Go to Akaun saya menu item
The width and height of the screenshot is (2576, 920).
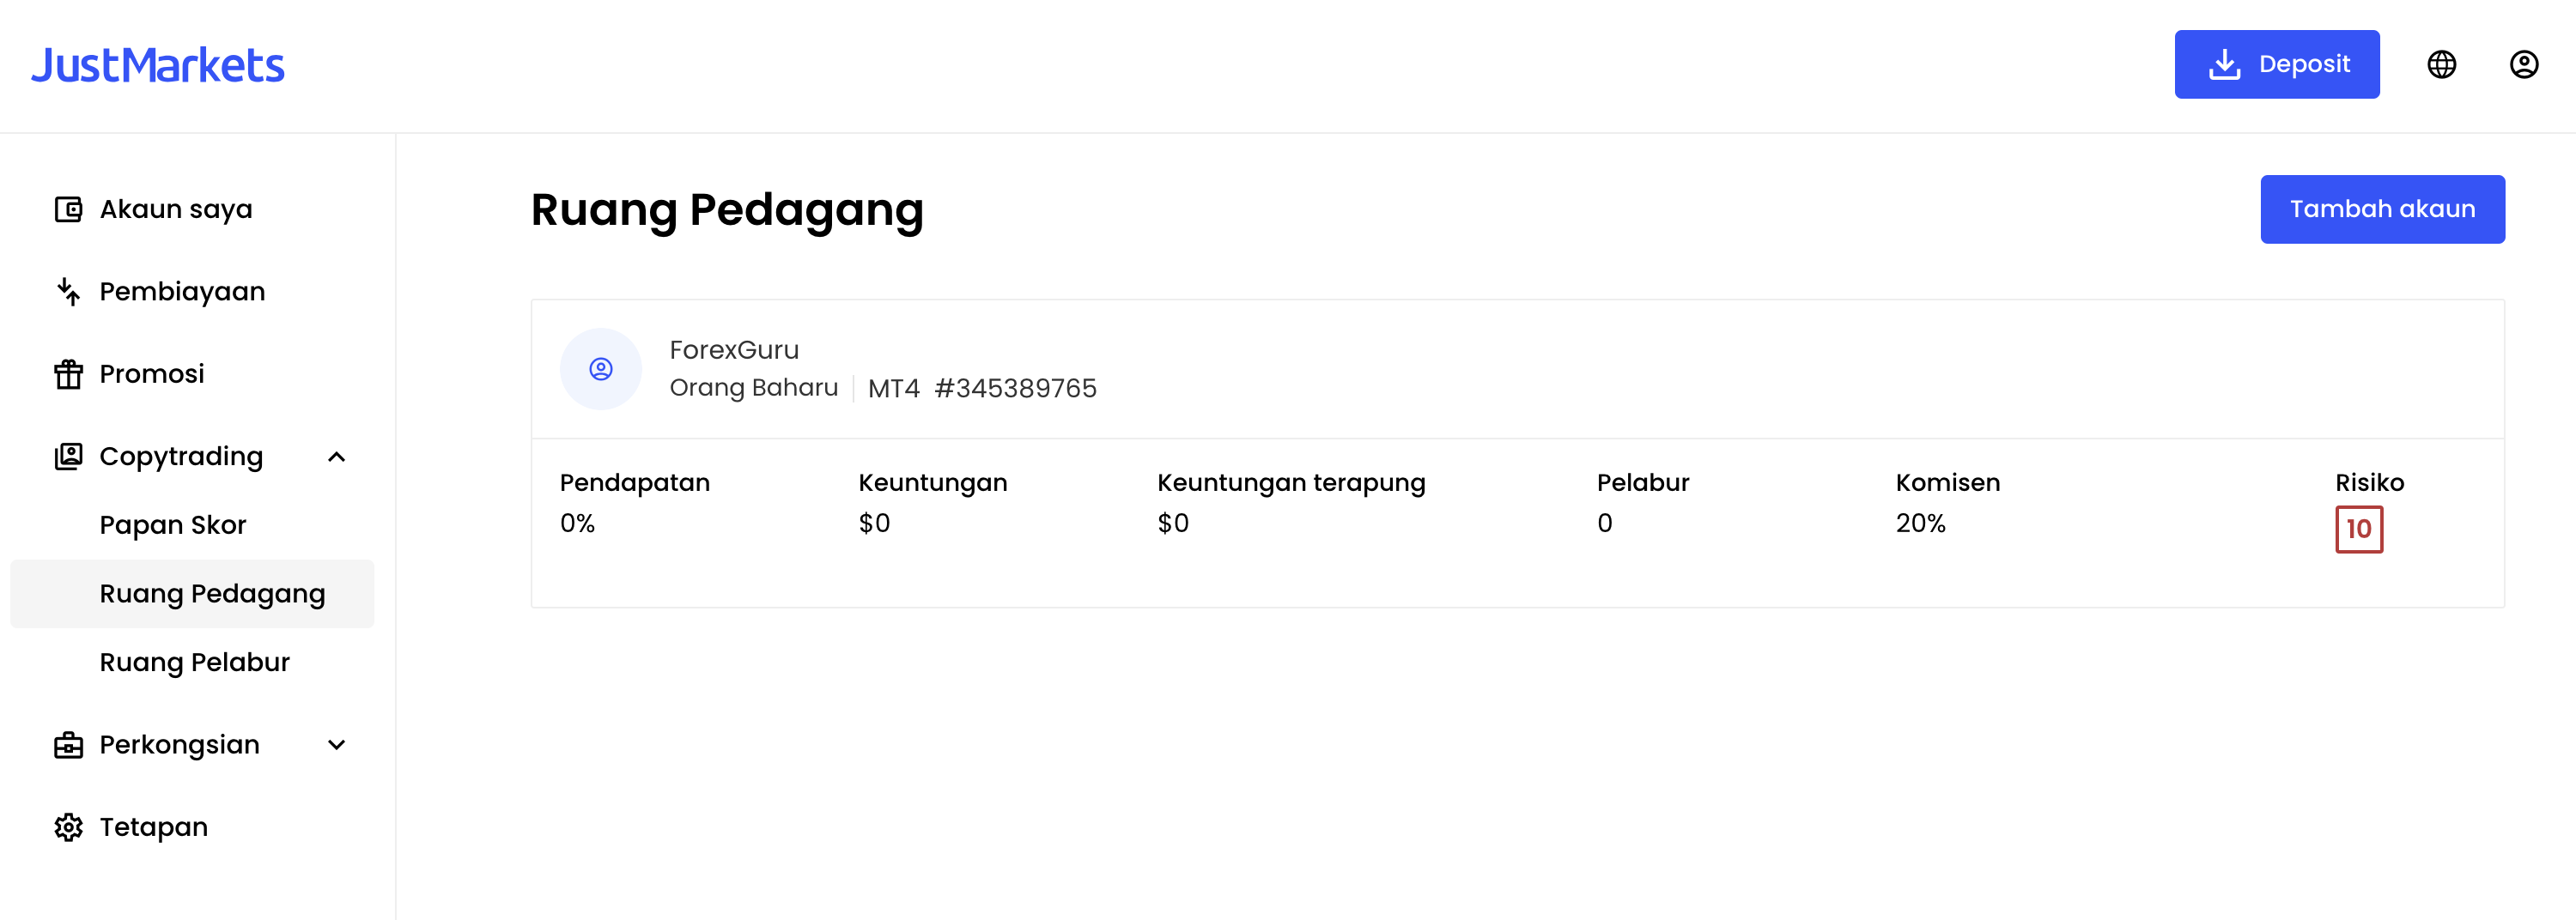click(x=175, y=209)
